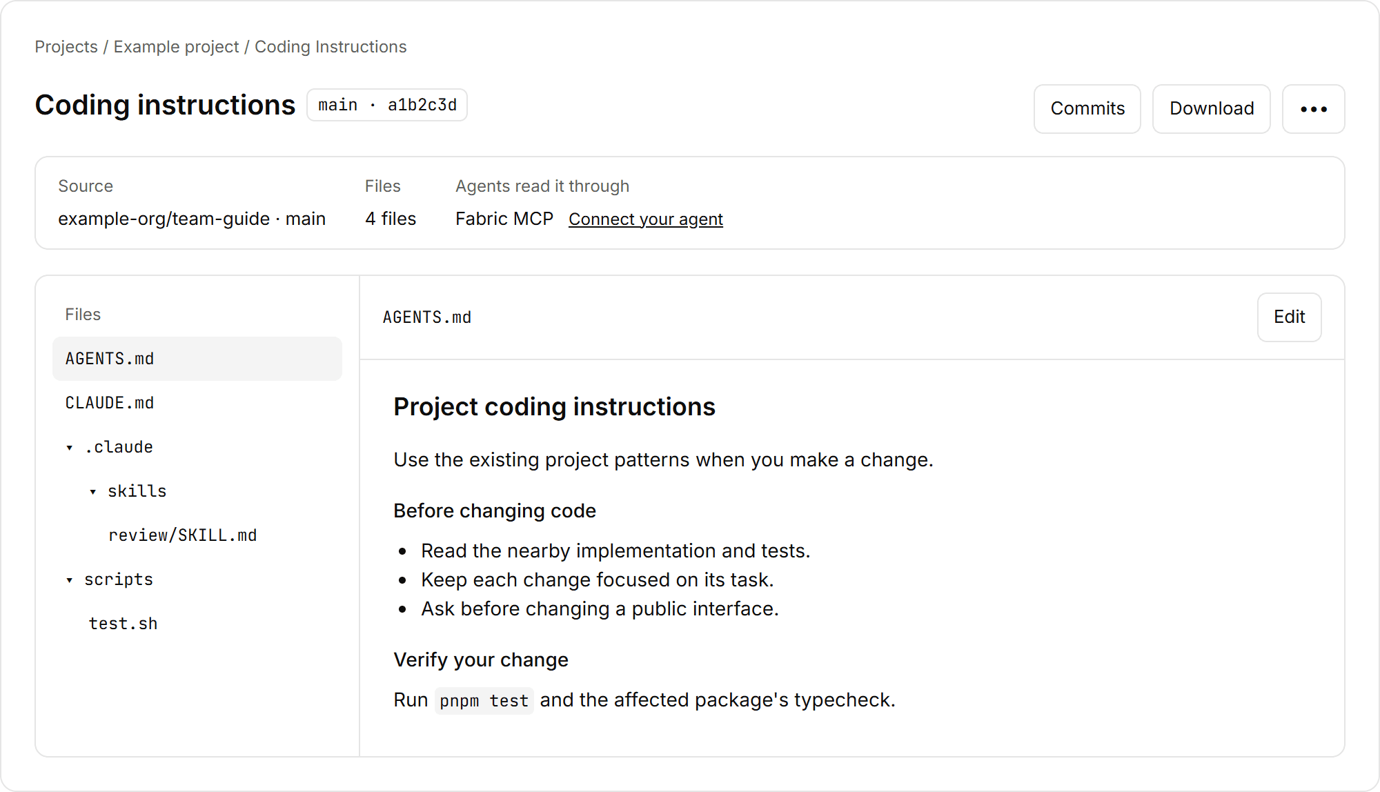
Task: Click bullet 'Read the nearby implementation and tests.'
Action: click(x=615, y=551)
